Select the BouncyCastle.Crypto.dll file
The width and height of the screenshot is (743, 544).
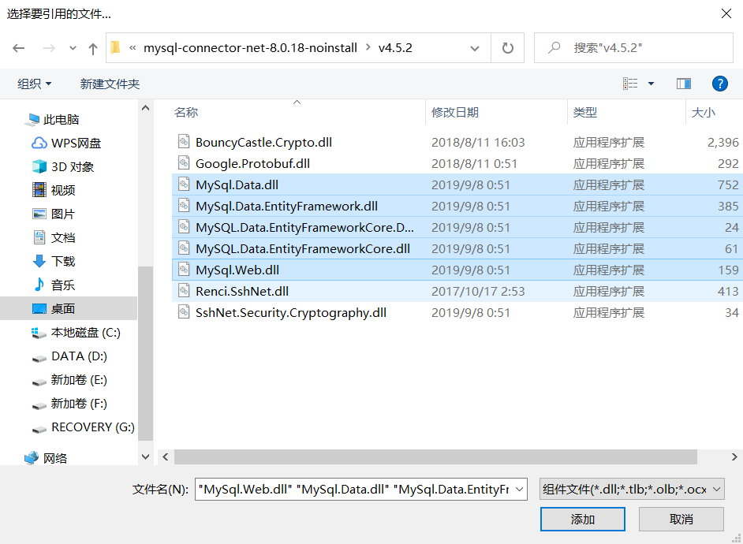point(457,142)
